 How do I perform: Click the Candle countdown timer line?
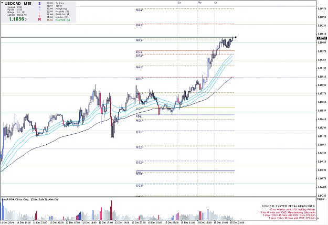tap(17, 15)
